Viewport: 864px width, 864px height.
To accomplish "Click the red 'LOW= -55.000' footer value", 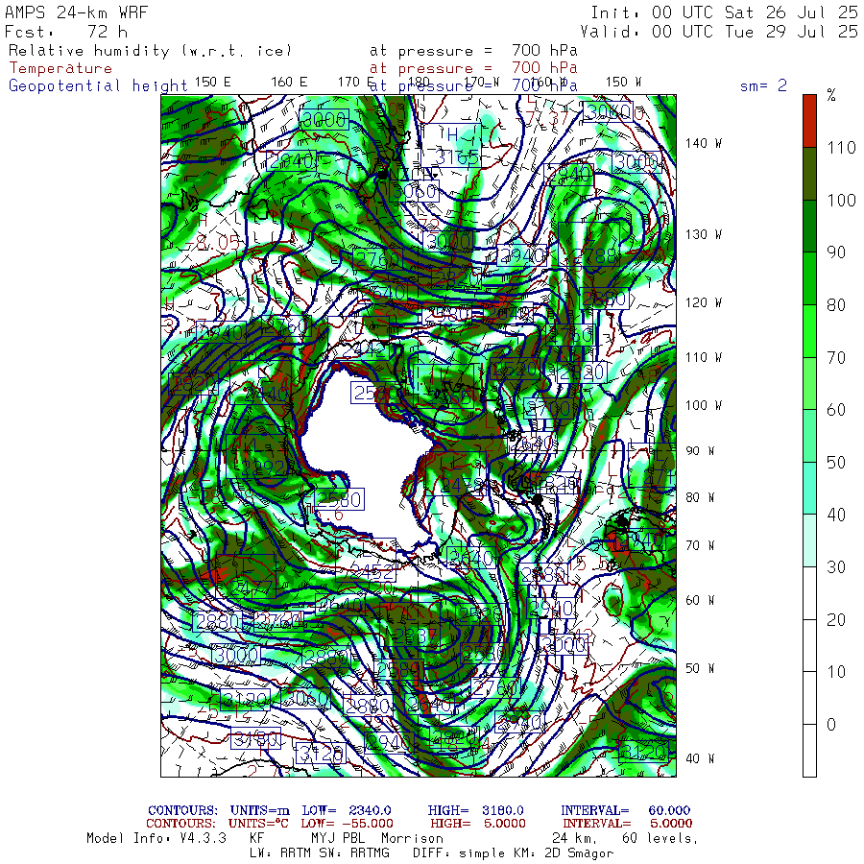I will click(x=348, y=824).
